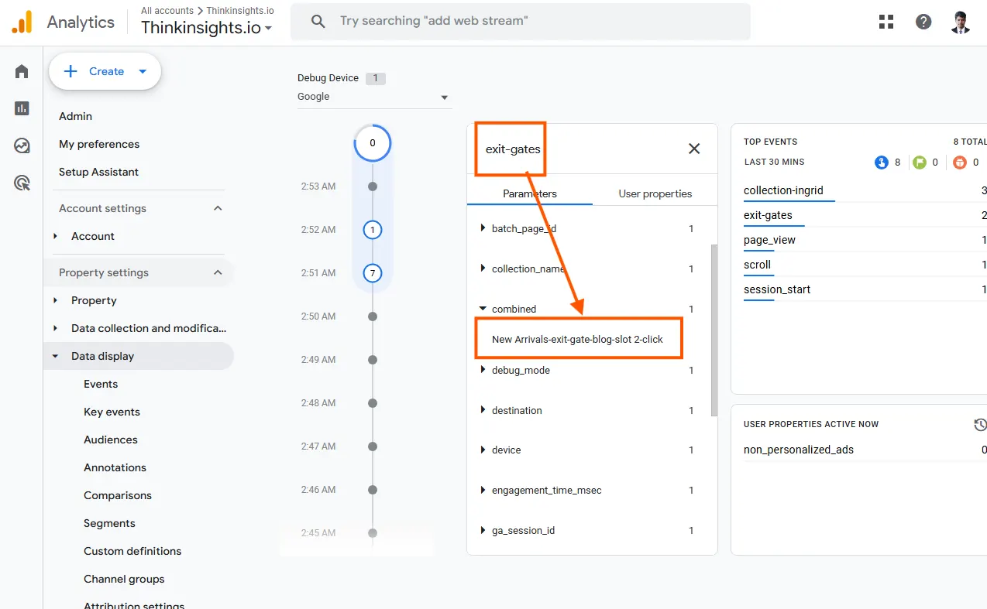Click the 2:51 AM timeline bubble showing 7
Image resolution: width=987 pixels, height=609 pixels.
[x=373, y=272]
